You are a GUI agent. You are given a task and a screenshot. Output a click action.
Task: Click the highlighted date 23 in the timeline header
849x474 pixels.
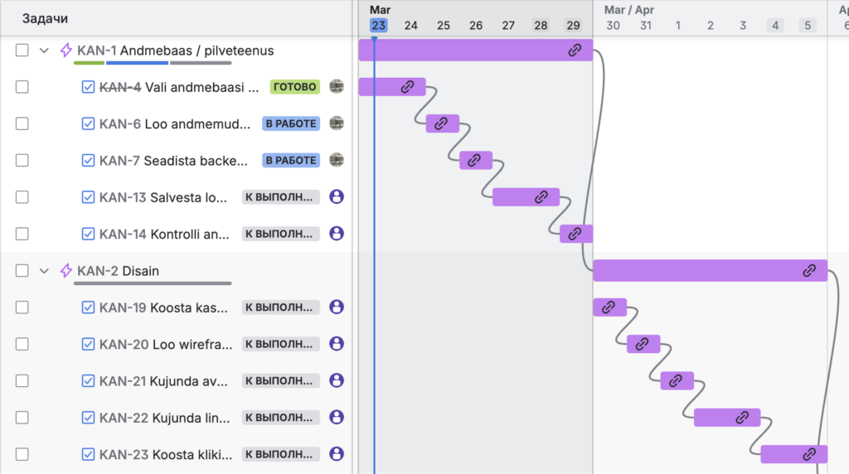click(x=378, y=26)
